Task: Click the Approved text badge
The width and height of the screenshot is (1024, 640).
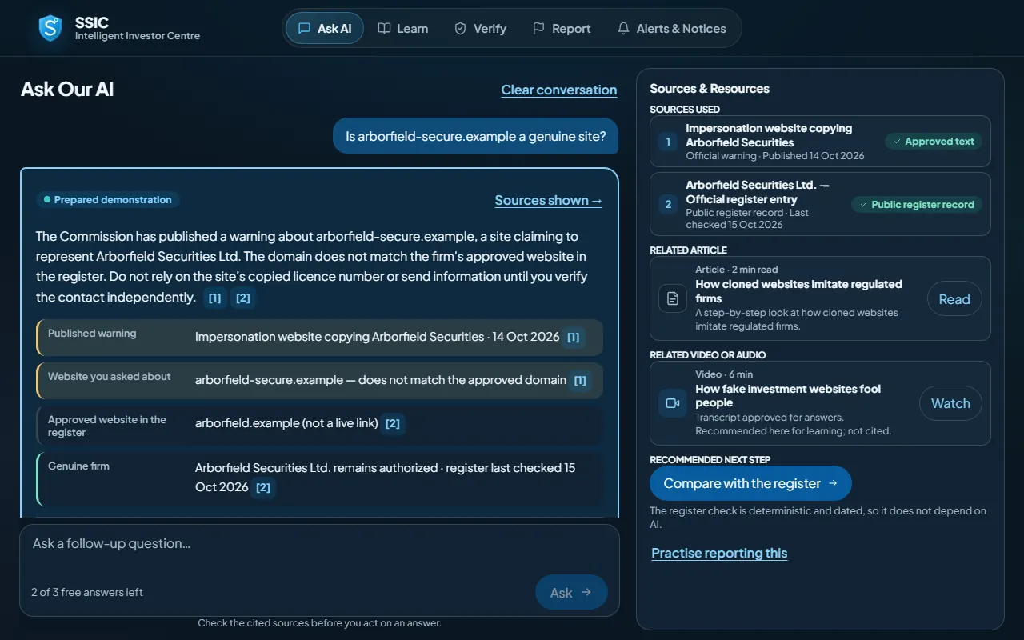Action: 933,142
